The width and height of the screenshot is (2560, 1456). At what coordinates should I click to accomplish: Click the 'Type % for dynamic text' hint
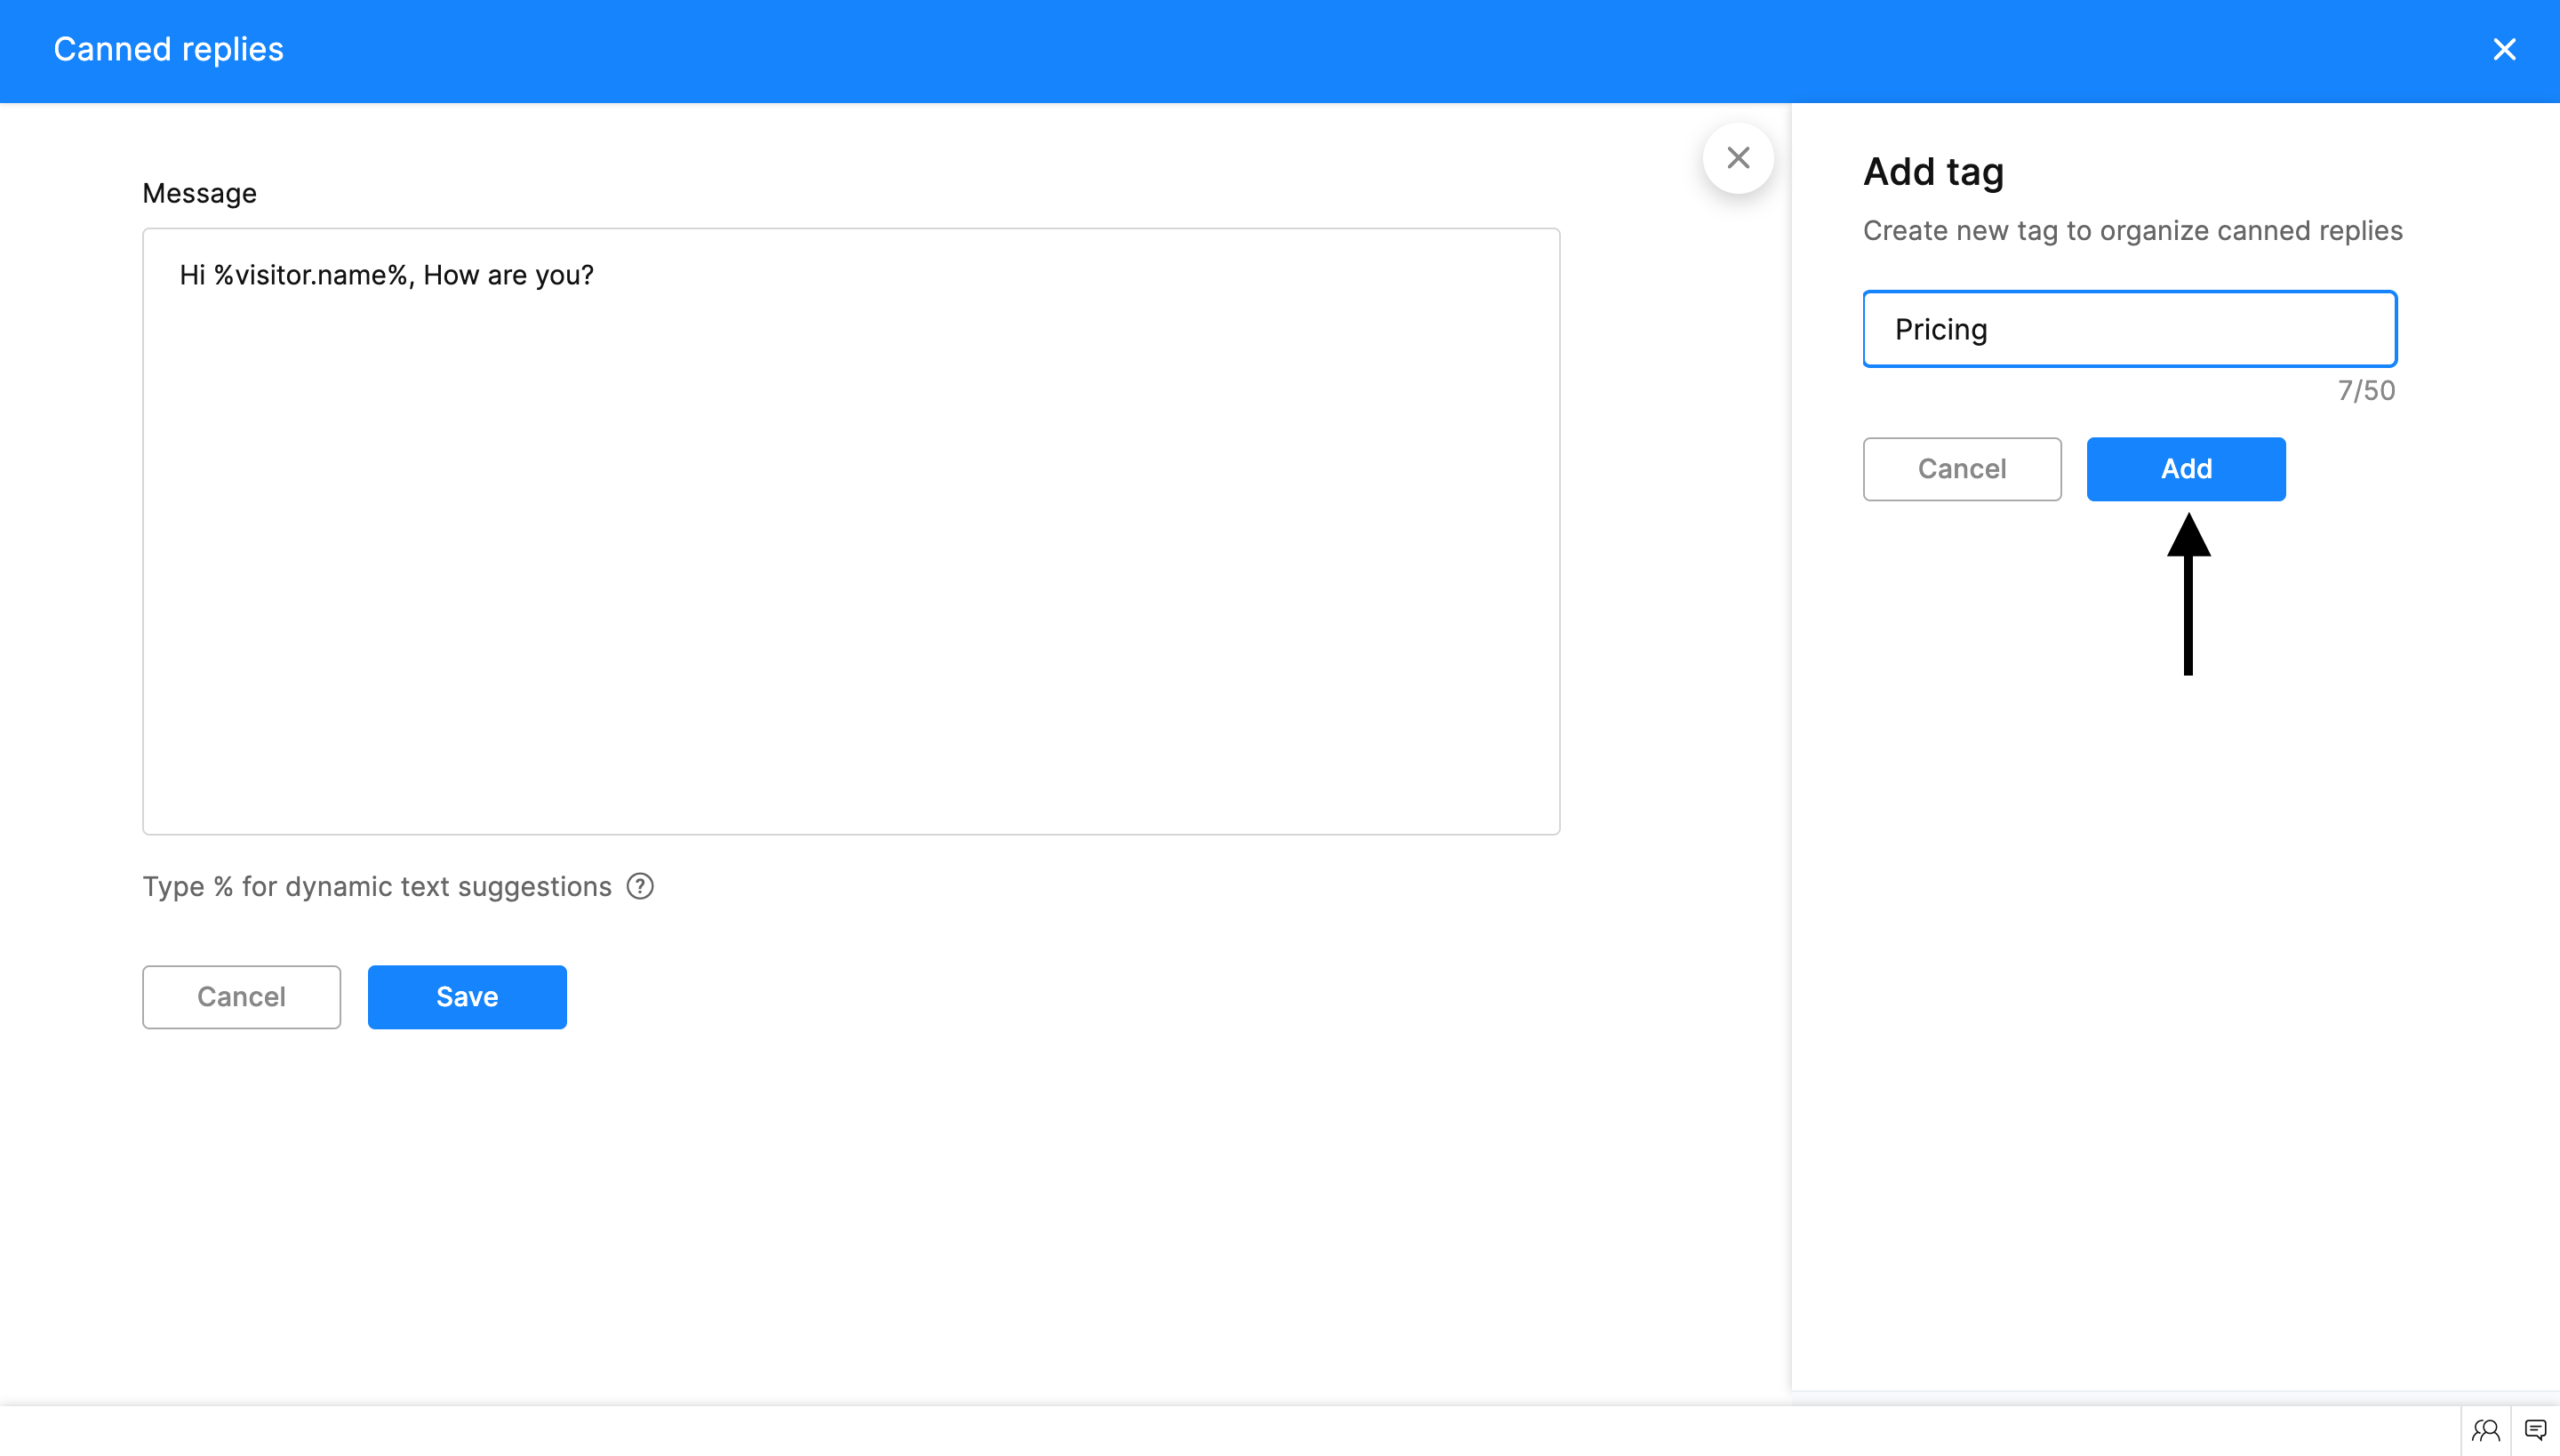(x=377, y=886)
